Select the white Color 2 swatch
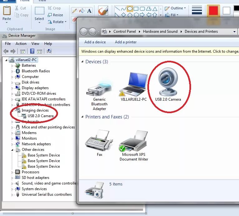Viewport: 239px width, 216px height. click(226, 11)
